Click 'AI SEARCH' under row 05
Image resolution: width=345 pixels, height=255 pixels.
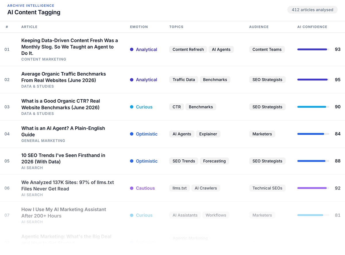coord(32,168)
